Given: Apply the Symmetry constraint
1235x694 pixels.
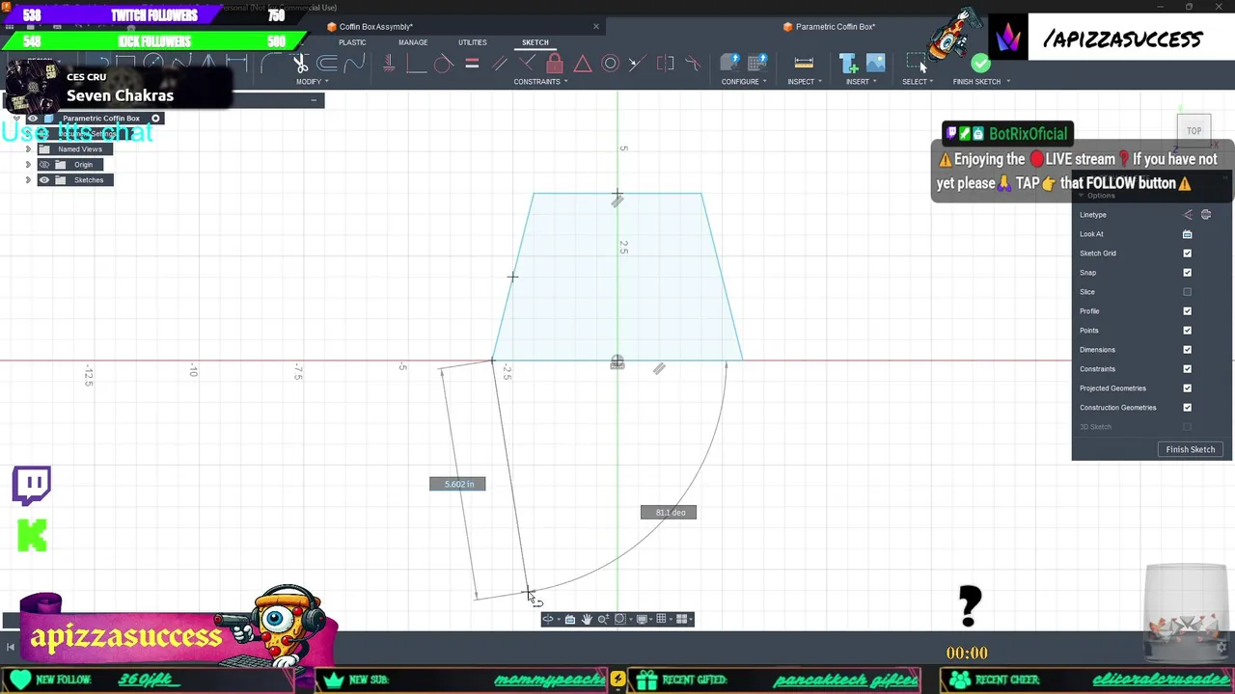Looking at the screenshot, I should tap(665, 64).
